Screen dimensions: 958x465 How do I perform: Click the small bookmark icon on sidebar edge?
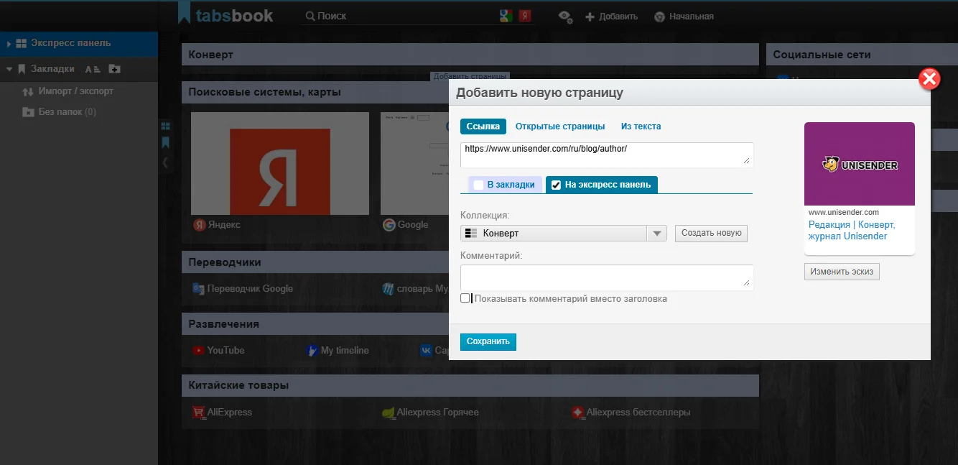165,142
